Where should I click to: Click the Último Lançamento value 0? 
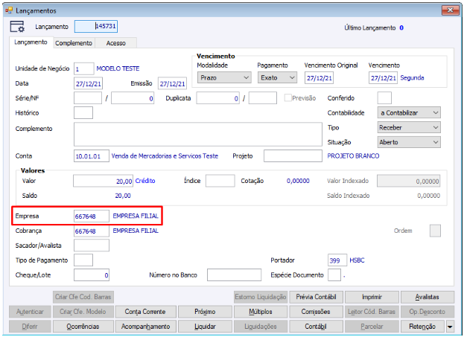tap(401, 28)
